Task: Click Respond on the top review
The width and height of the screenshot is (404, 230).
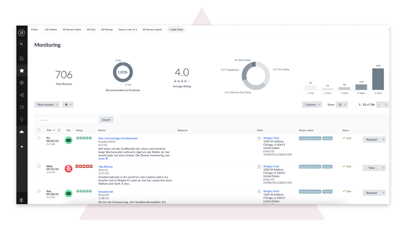Action: point(371,139)
